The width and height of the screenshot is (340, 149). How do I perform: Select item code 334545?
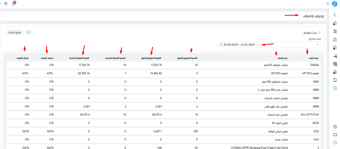pos(315,65)
